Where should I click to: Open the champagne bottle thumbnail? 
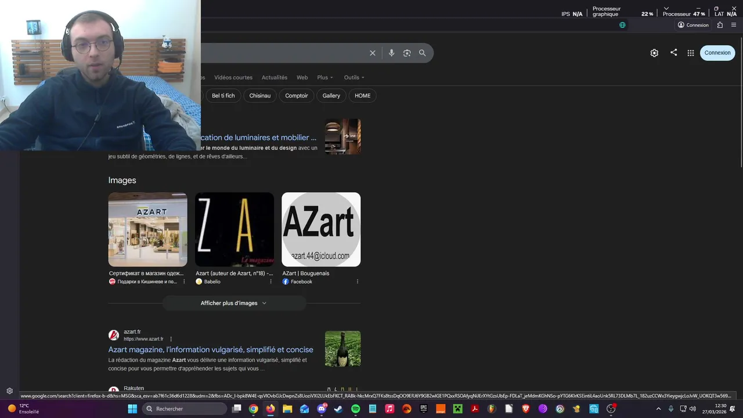point(342,348)
